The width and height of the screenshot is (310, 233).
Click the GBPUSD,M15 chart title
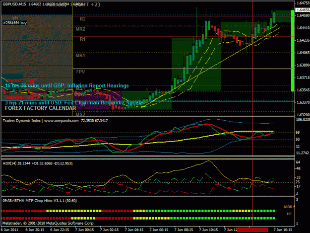[x=14, y=4]
